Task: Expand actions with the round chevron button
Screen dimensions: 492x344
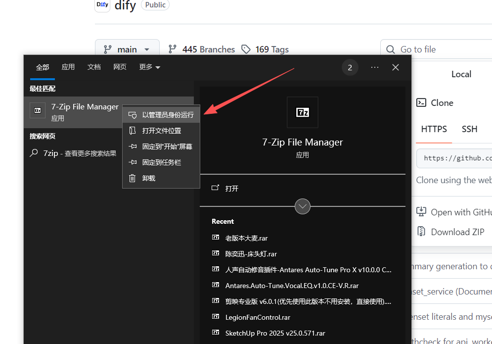Action: (303, 206)
